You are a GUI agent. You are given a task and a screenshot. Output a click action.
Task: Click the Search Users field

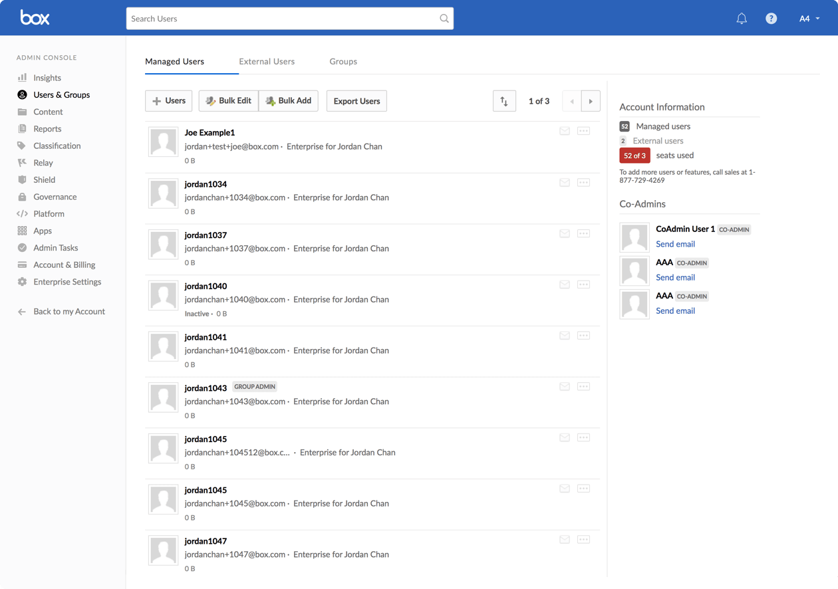coord(290,19)
